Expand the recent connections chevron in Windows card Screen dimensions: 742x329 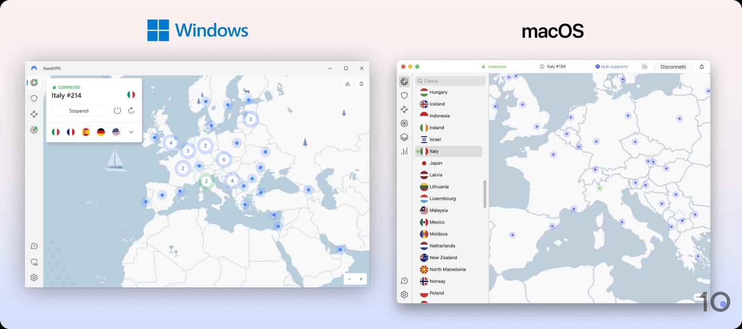coord(131,132)
